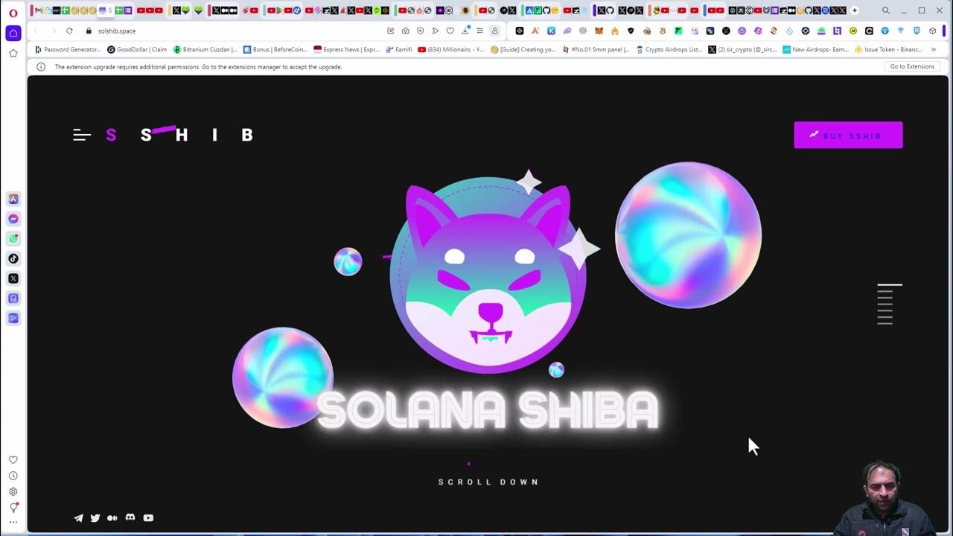953x536 pixels.
Task: Open #No.01 Smm panel bookmark
Action: point(596,49)
